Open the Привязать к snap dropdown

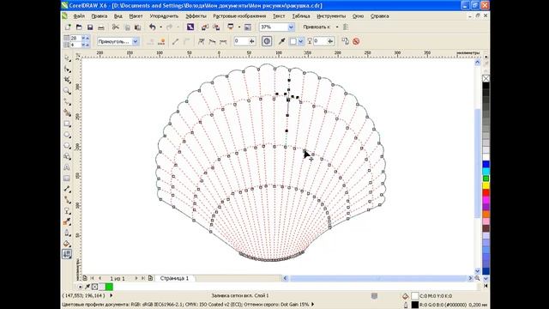tap(337, 27)
